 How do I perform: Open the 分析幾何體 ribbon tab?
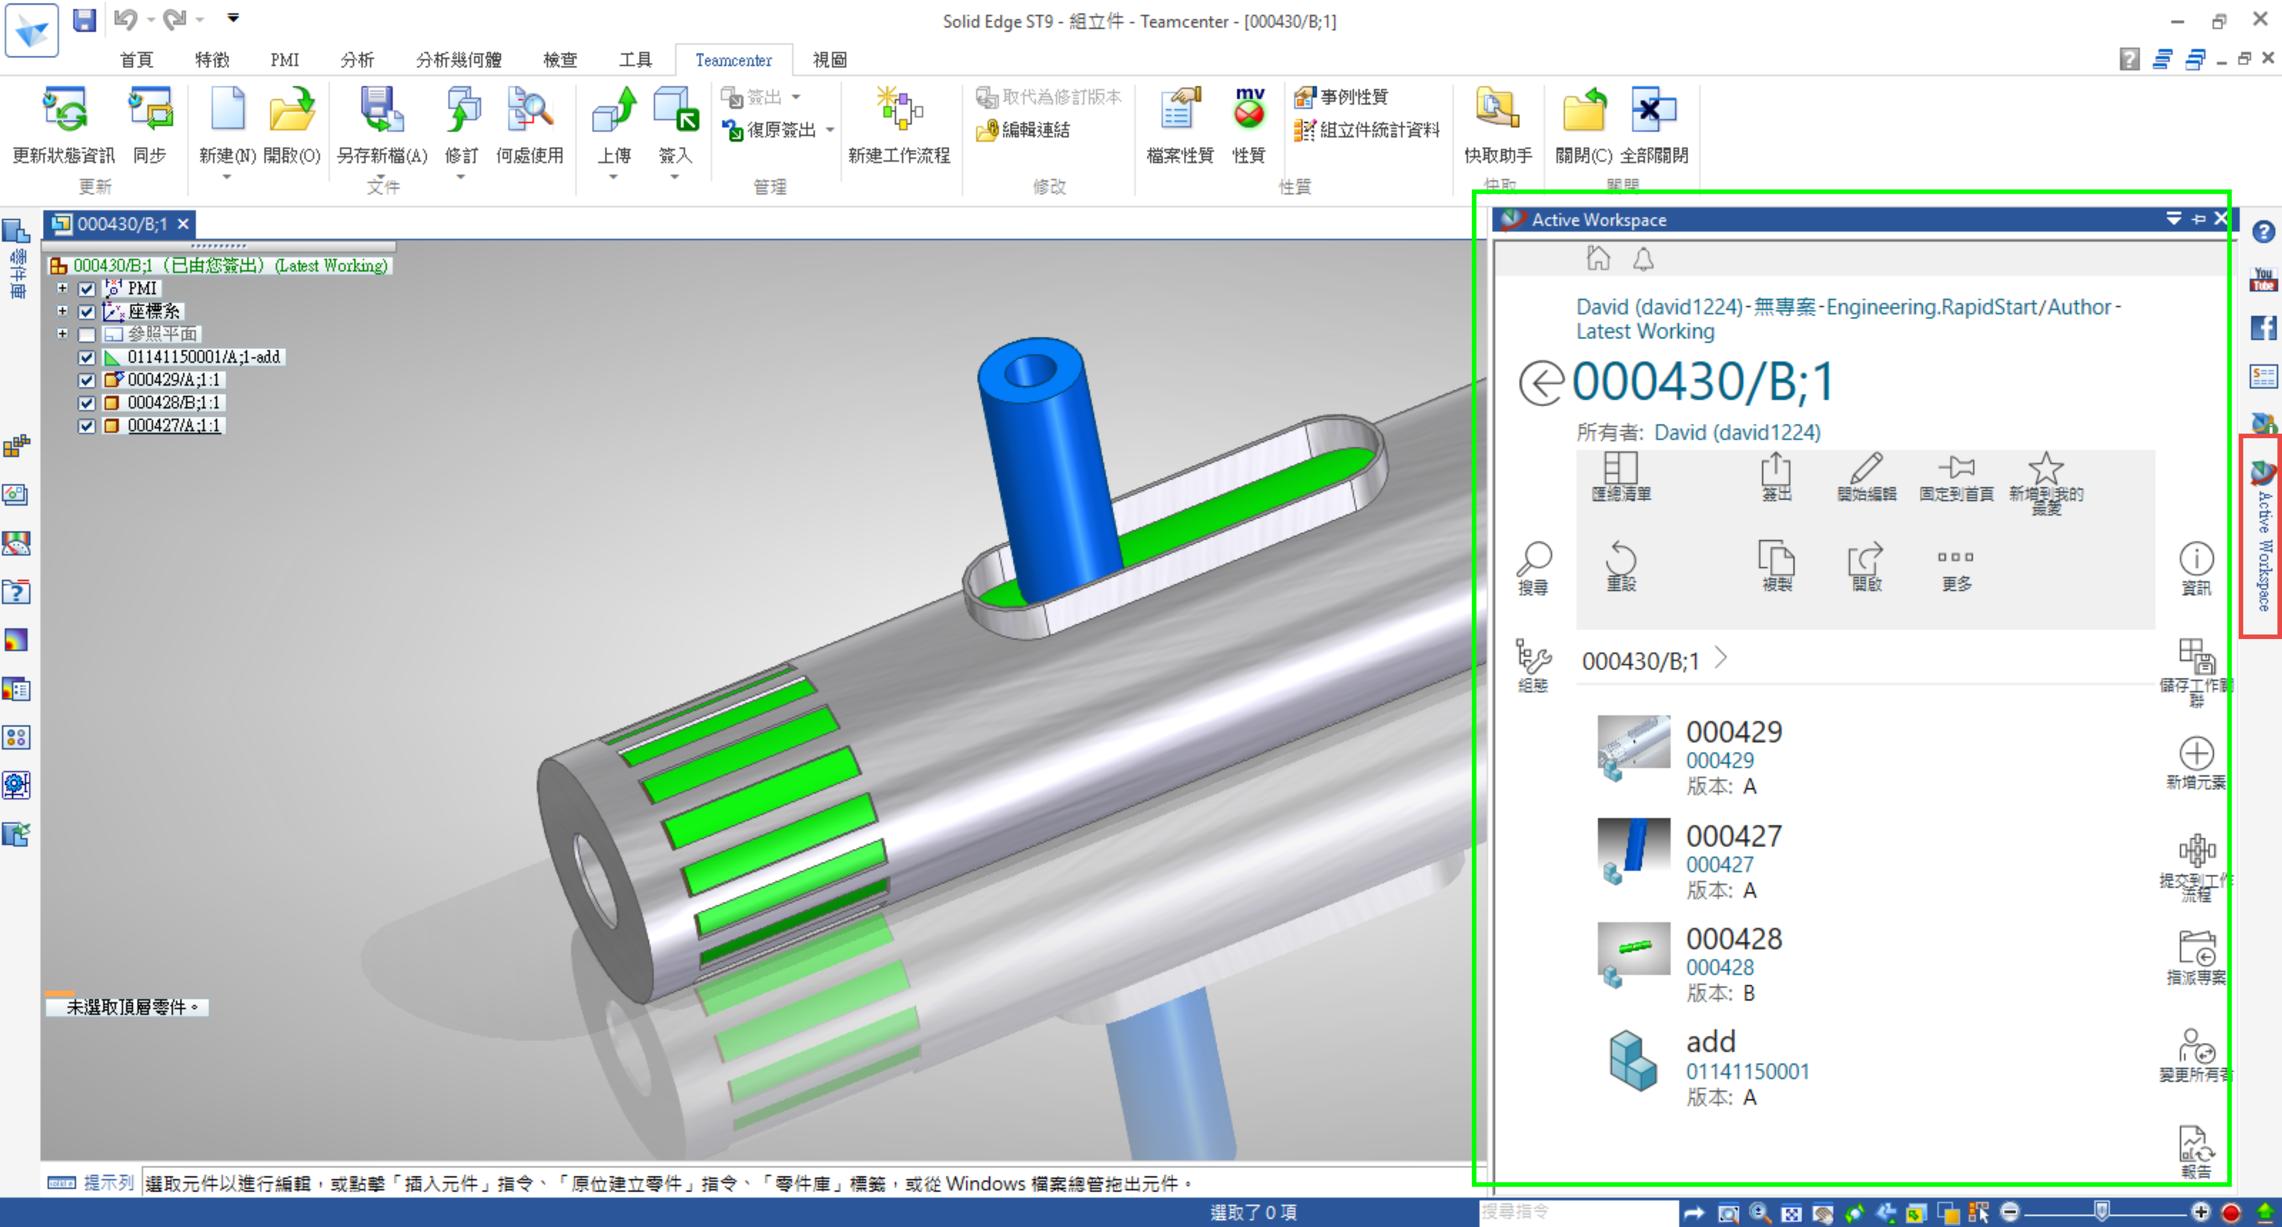[x=459, y=60]
